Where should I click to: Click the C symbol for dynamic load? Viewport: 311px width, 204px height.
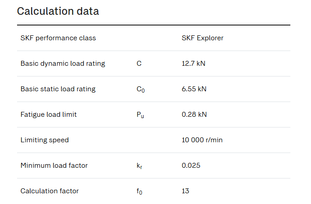[x=139, y=64]
